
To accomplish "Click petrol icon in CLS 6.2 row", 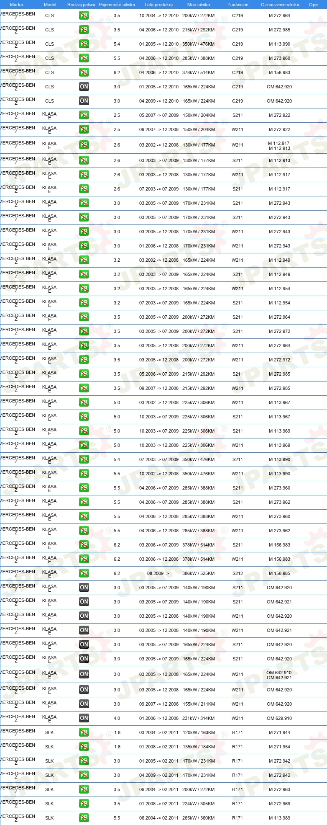I will (84, 72).
